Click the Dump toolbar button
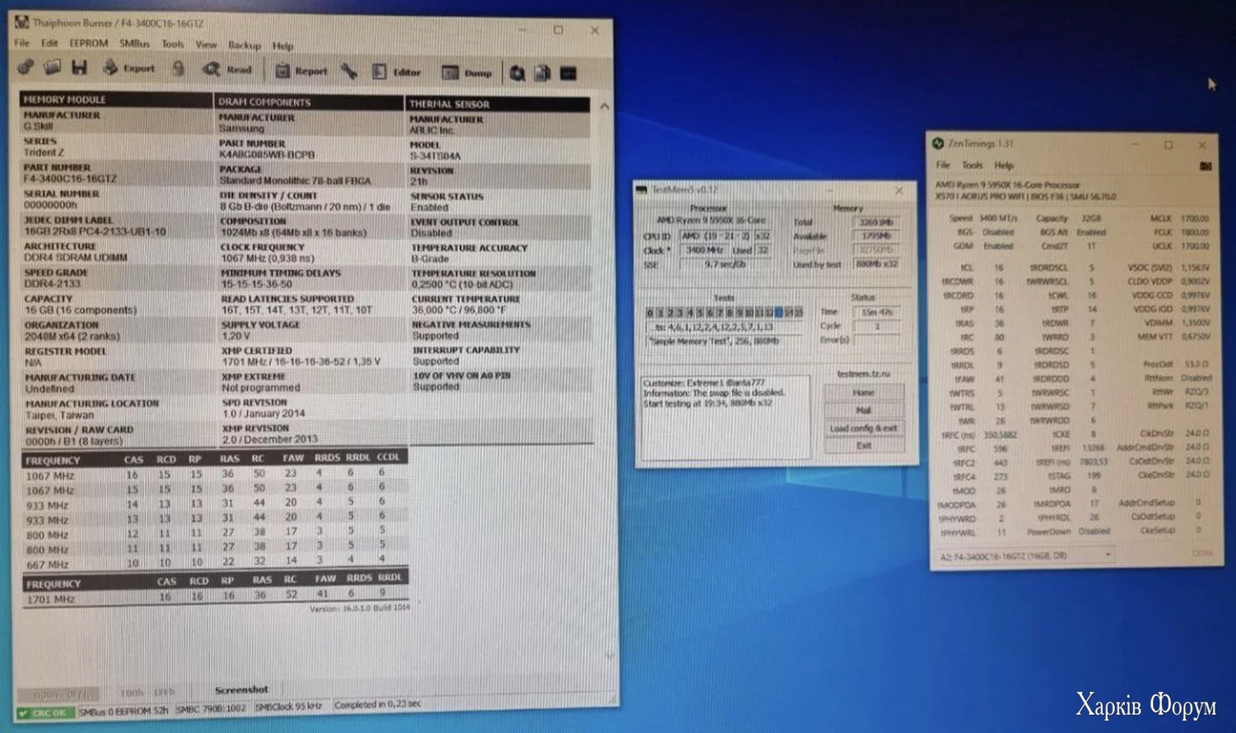 tap(467, 73)
